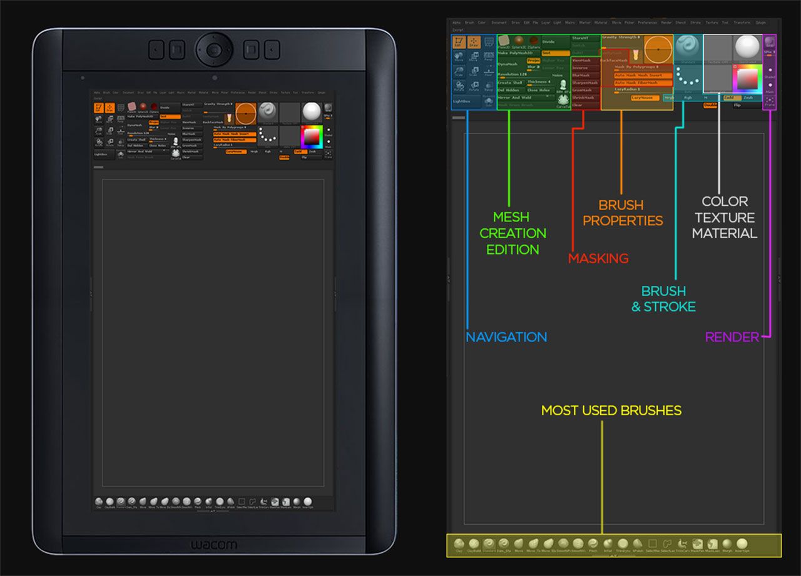Screen dimensions: 801x576
Task: Click the Flip field in annotated layout
Action: [747, 105]
